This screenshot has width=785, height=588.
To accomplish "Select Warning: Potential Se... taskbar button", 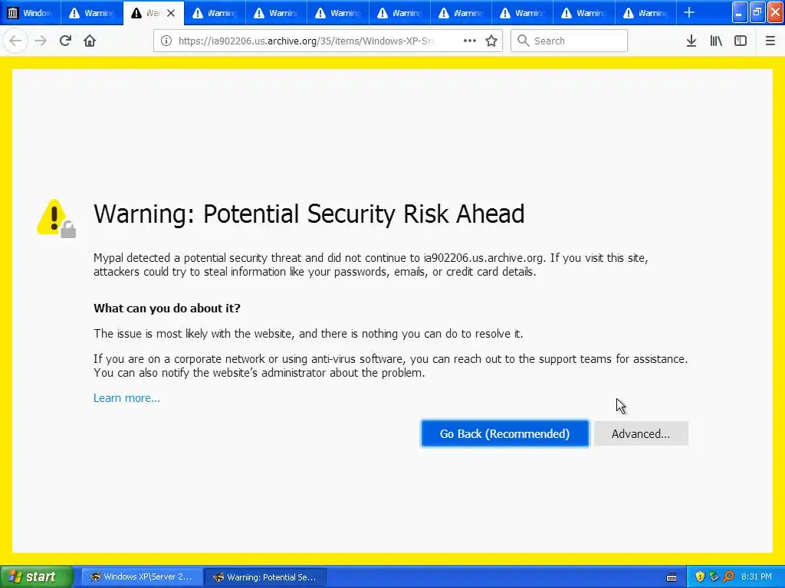I will pyautogui.click(x=265, y=577).
